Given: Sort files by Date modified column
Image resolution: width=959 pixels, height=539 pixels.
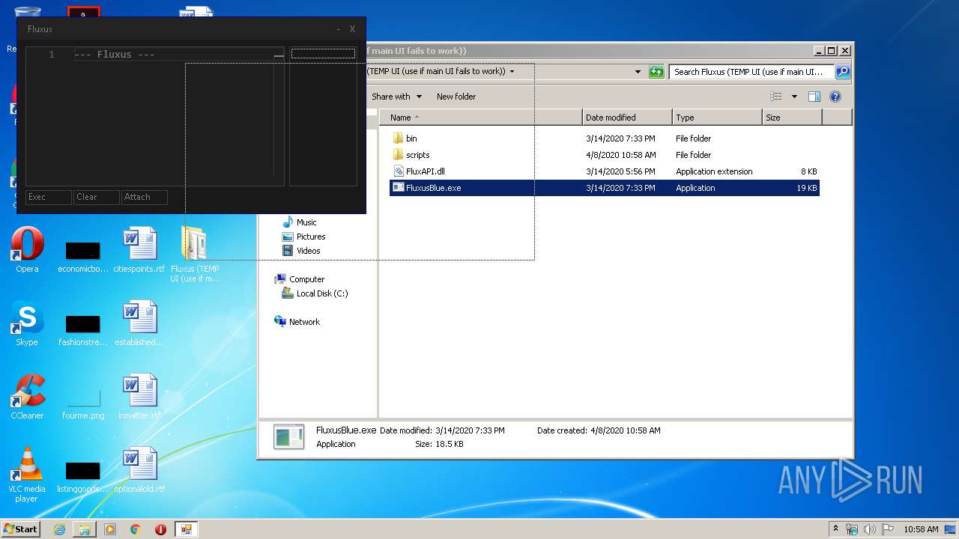Looking at the screenshot, I should click(627, 118).
